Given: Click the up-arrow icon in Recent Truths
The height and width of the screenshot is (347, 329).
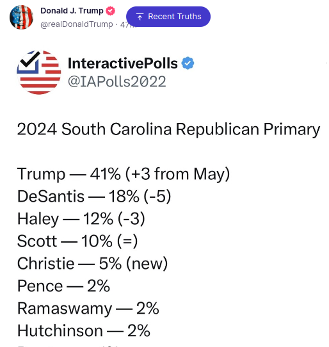Looking at the screenshot, I should (x=140, y=17).
